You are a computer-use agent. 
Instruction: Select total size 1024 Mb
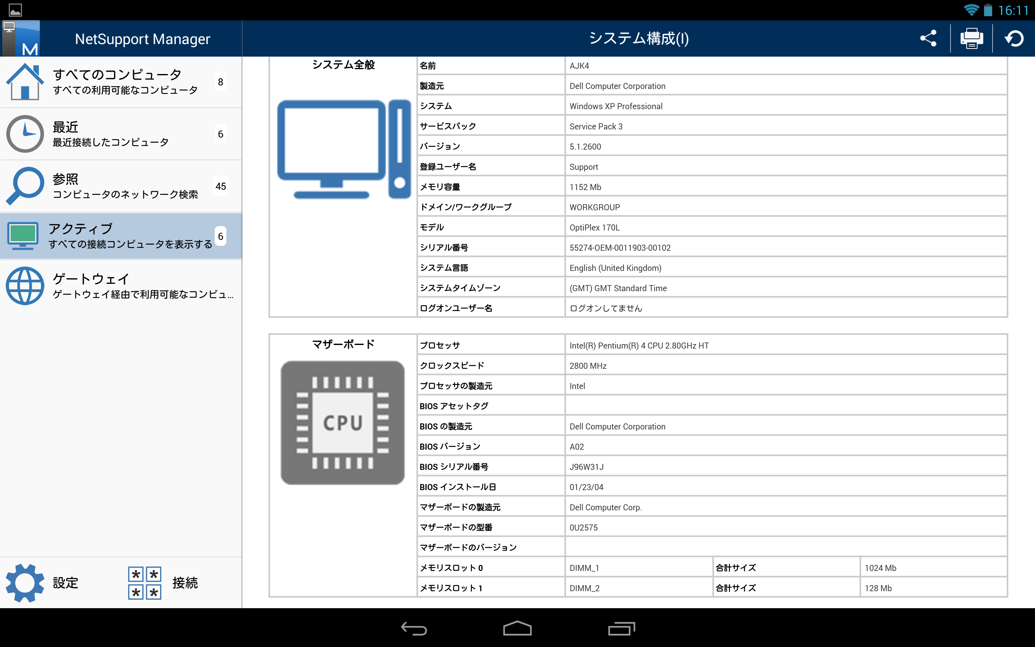point(881,568)
